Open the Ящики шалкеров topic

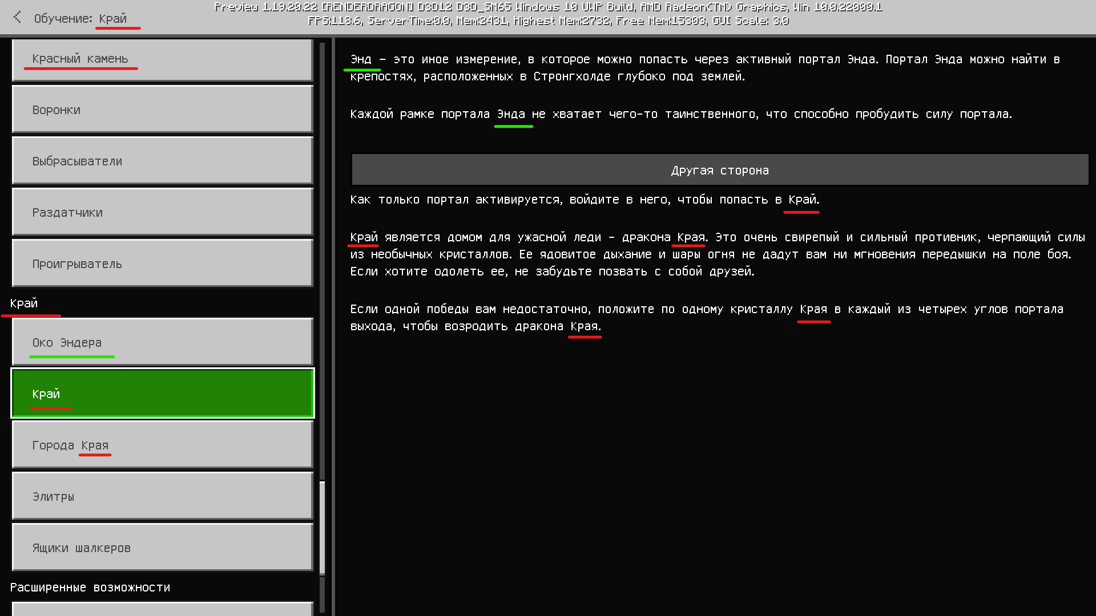(x=162, y=548)
